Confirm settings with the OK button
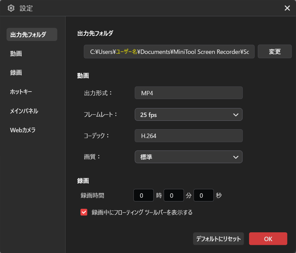The image size is (296, 253). point(268,238)
